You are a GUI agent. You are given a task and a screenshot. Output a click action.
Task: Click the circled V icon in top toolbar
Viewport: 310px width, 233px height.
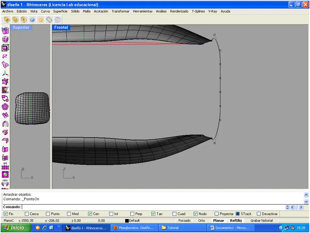point(57,20)
